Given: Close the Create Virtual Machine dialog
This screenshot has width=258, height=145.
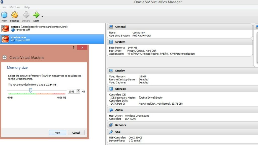Looking at the screenshot, I should [82, 47].
